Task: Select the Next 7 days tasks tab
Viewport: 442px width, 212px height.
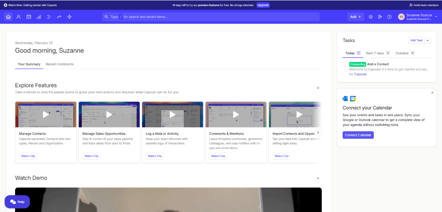Action: 378,53
